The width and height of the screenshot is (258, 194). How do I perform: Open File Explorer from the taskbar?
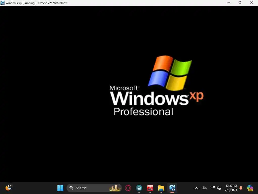161,188
